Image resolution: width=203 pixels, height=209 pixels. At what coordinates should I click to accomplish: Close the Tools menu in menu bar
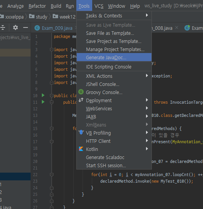coord(84,5)
